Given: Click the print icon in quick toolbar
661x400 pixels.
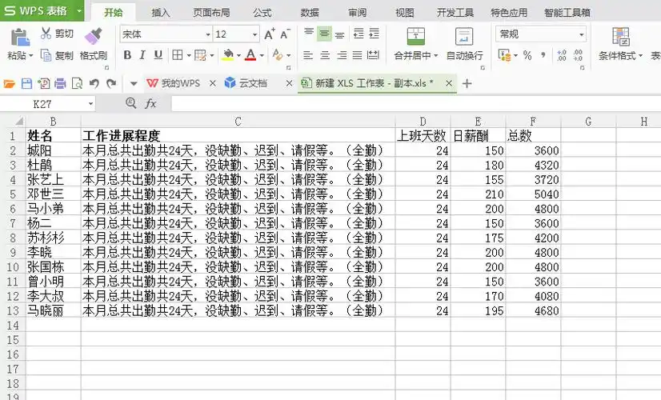Looking at the screenshot, I should point(60,83).
